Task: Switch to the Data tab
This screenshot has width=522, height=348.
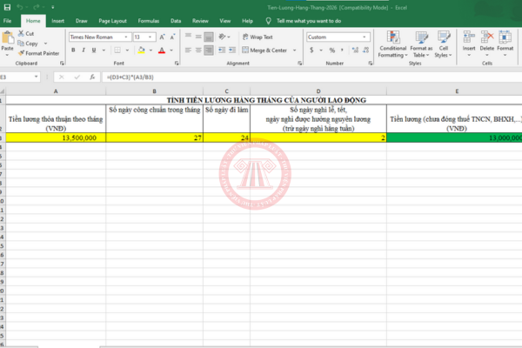Action: pyautogui.click(x=176, y=21)
